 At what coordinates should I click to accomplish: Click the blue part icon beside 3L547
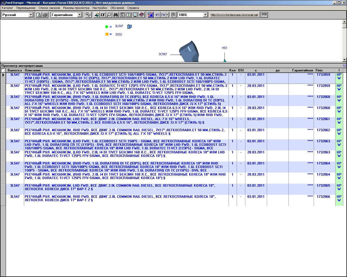[x=129, y=27]
